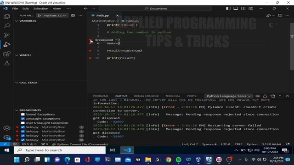Switch to the Debug Console tab
Image resolution: width=294 pixels, height=165 pixels.
click(x=146, y=96)
